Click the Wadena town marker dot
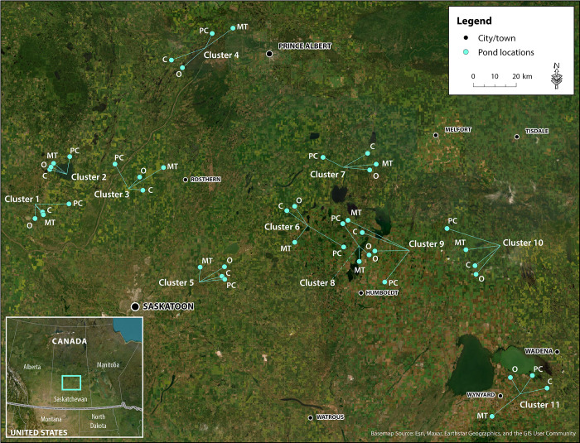The height and width of the screenshot is (443, 580). [557, 352]
